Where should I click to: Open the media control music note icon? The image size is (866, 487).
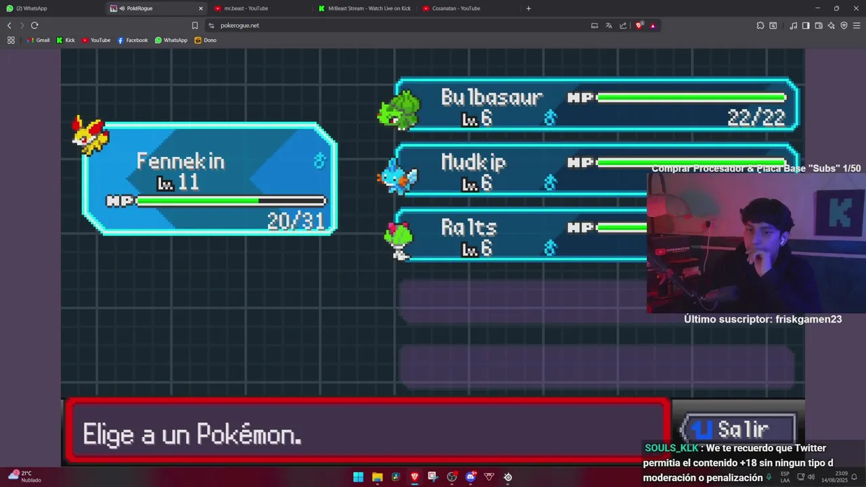tap(793, 25)
